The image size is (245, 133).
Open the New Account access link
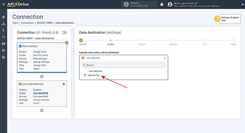40,59
